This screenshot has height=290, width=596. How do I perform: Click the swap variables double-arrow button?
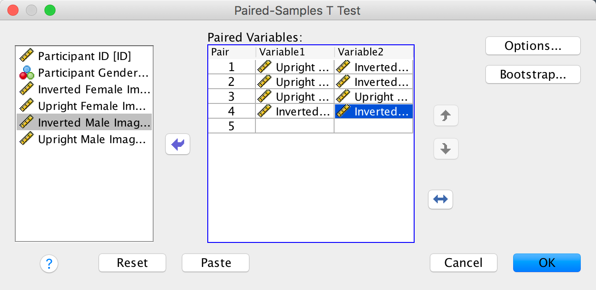(441, 199)
